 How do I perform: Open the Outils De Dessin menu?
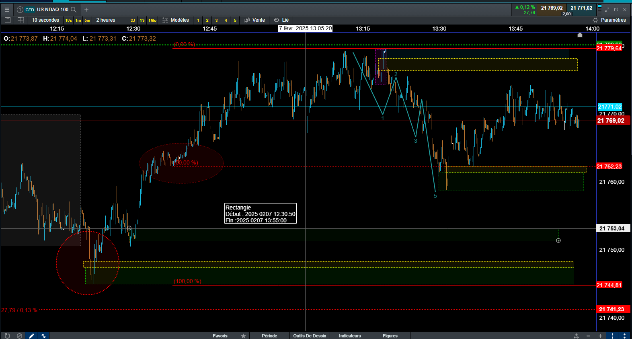point(310,336)
